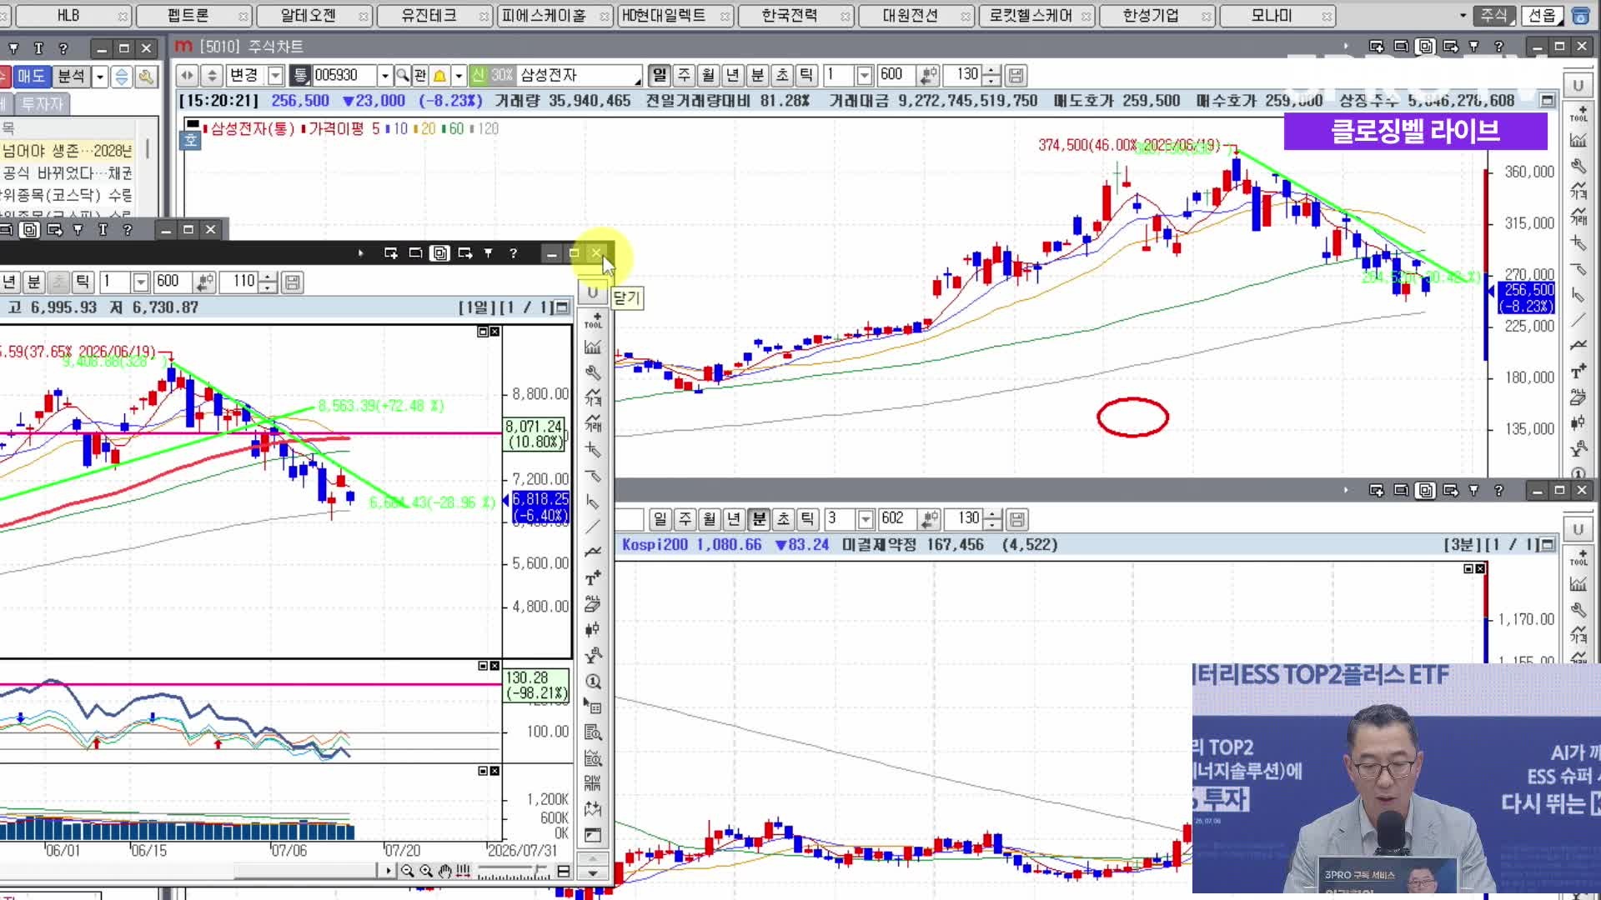The width and height of the screenshot is (1601, 900).
Task: Click the save icon in Samsung chart toolbar
Action: pos(1016,76)
